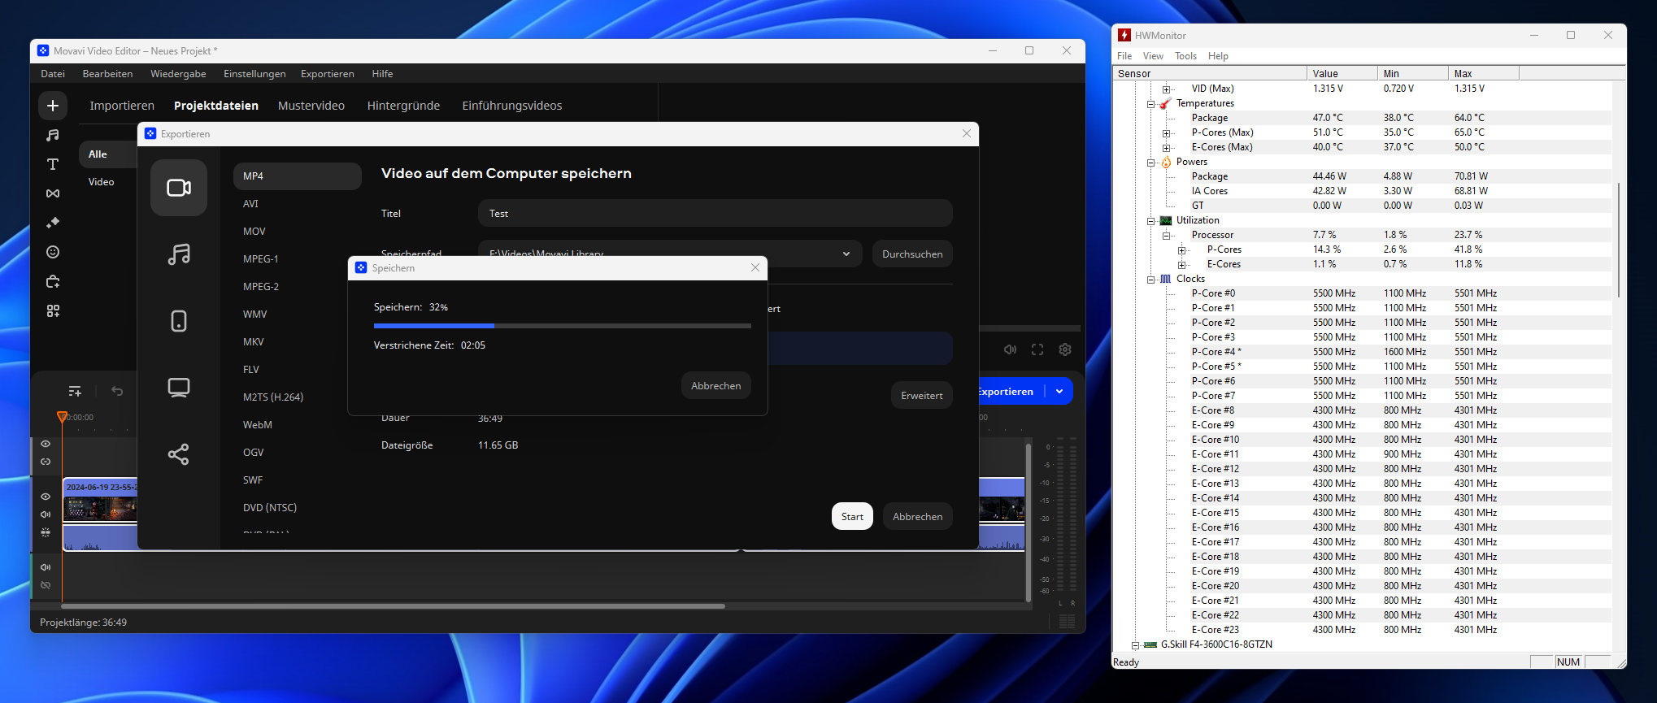Viewport: 1657px width, 703px height.
Task: Click the Utilization graph icon in HWMonitor
Action: point(1166,220)
